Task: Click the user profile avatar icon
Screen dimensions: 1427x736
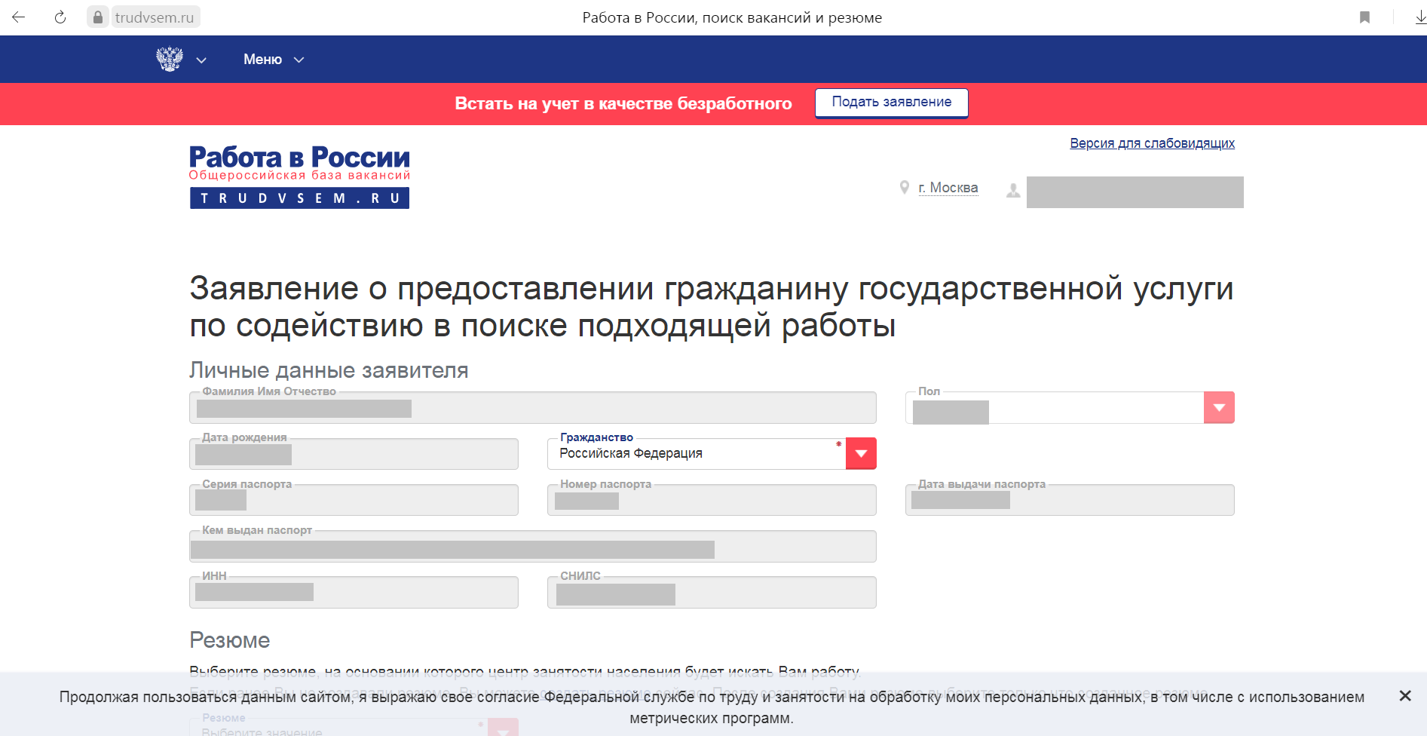Action: tap(1013, 191)
